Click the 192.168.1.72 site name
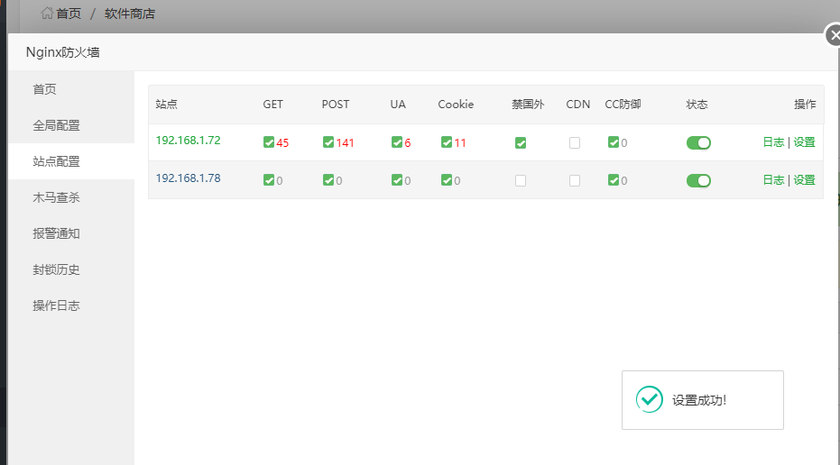This screenshot has height=465, width=840. click(188, 141)
